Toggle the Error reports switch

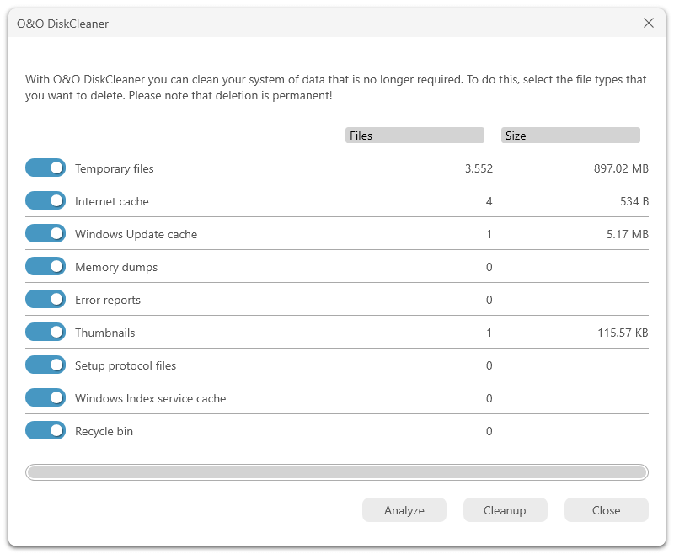tap(45, 300)
